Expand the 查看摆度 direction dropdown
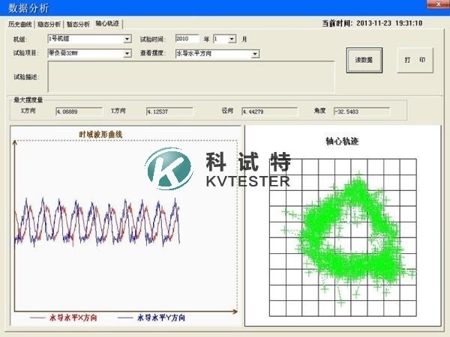The width and height of the screenshot is (450, 337). pyautogui.click(x=255, y=53)
